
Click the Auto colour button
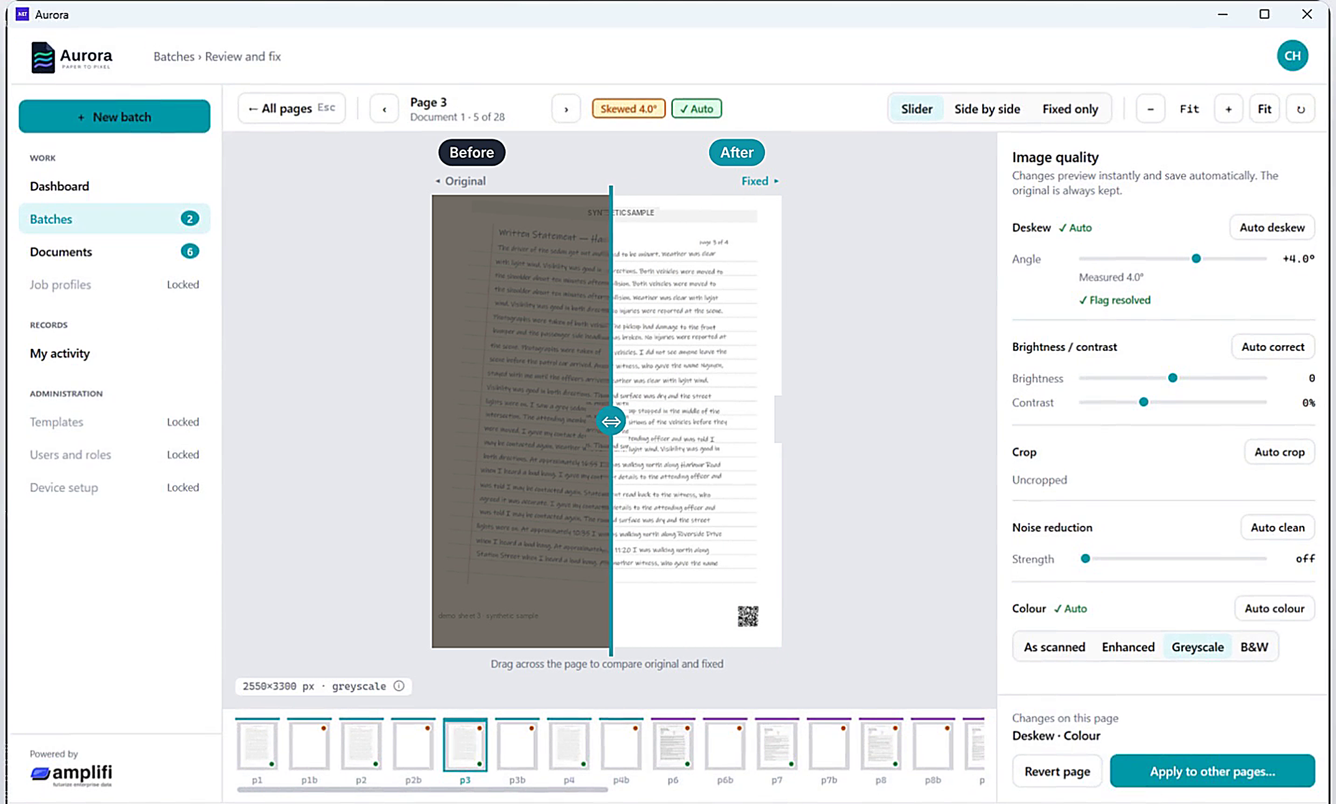1274,609
